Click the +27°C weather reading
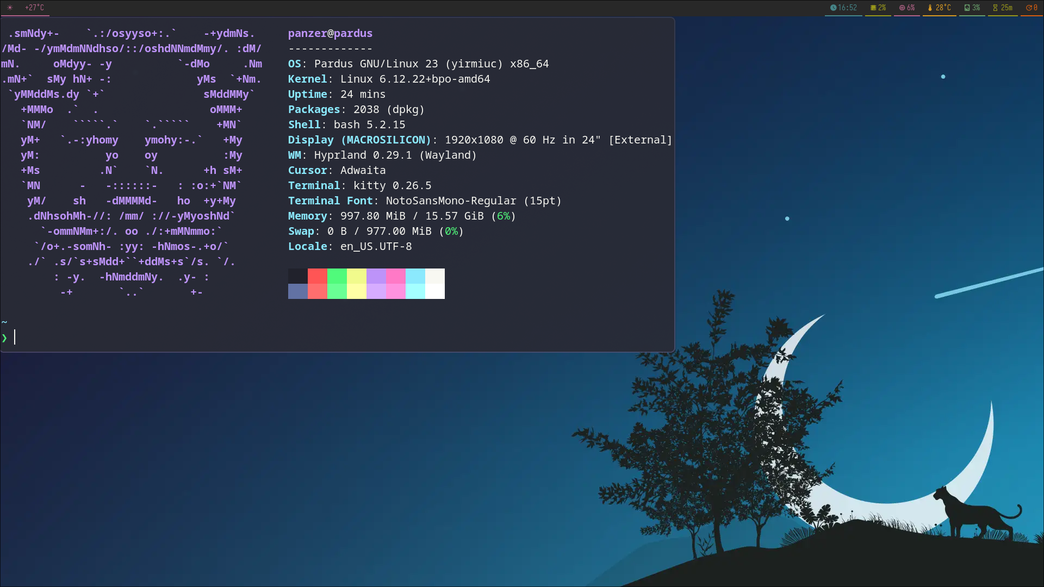1044x587 pixels. click(34, 8)
